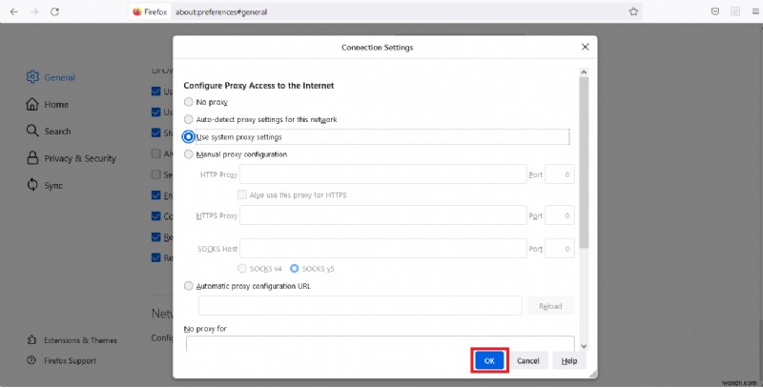Open the Firefox Support link
Image resolution: width=763 pixels, height=388 pixels.
61,360
